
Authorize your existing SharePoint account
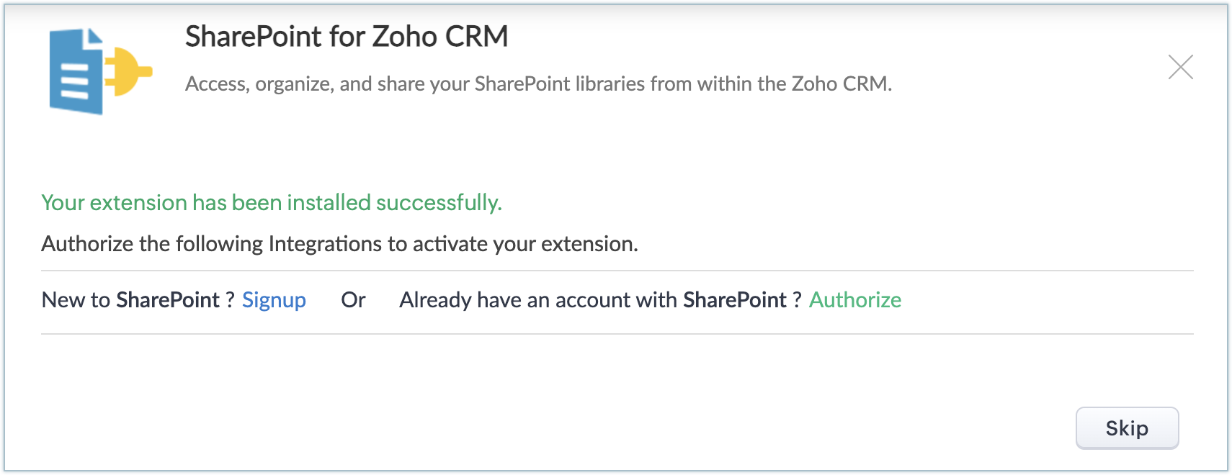(854, 300)
